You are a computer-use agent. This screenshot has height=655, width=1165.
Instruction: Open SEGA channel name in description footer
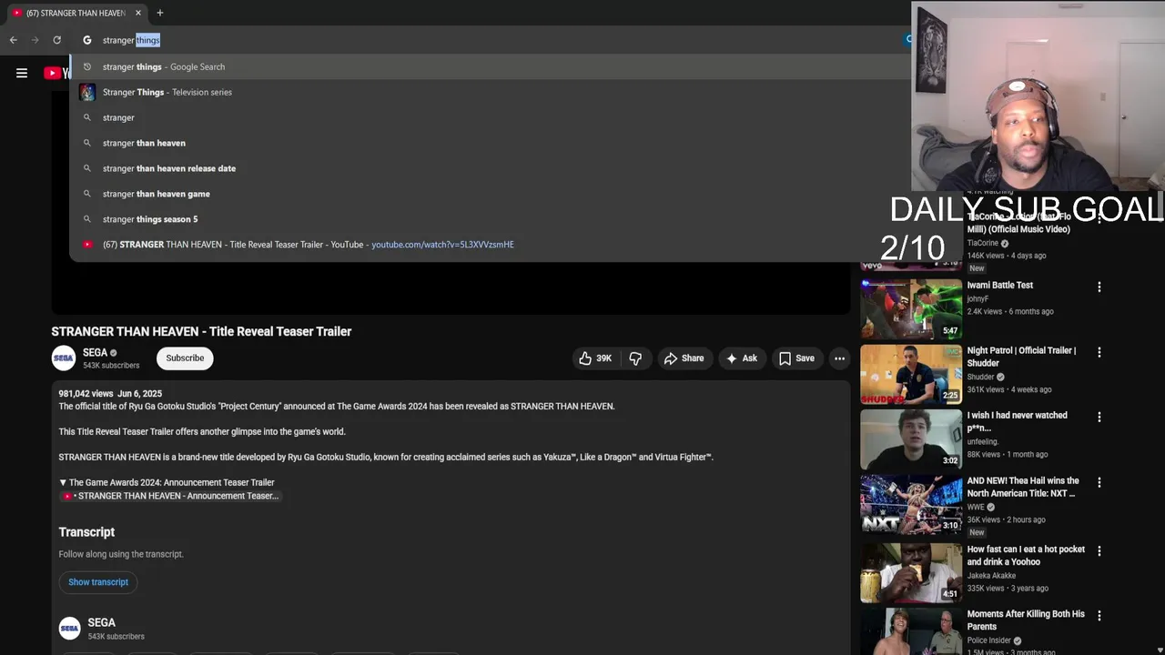[101, 623]
